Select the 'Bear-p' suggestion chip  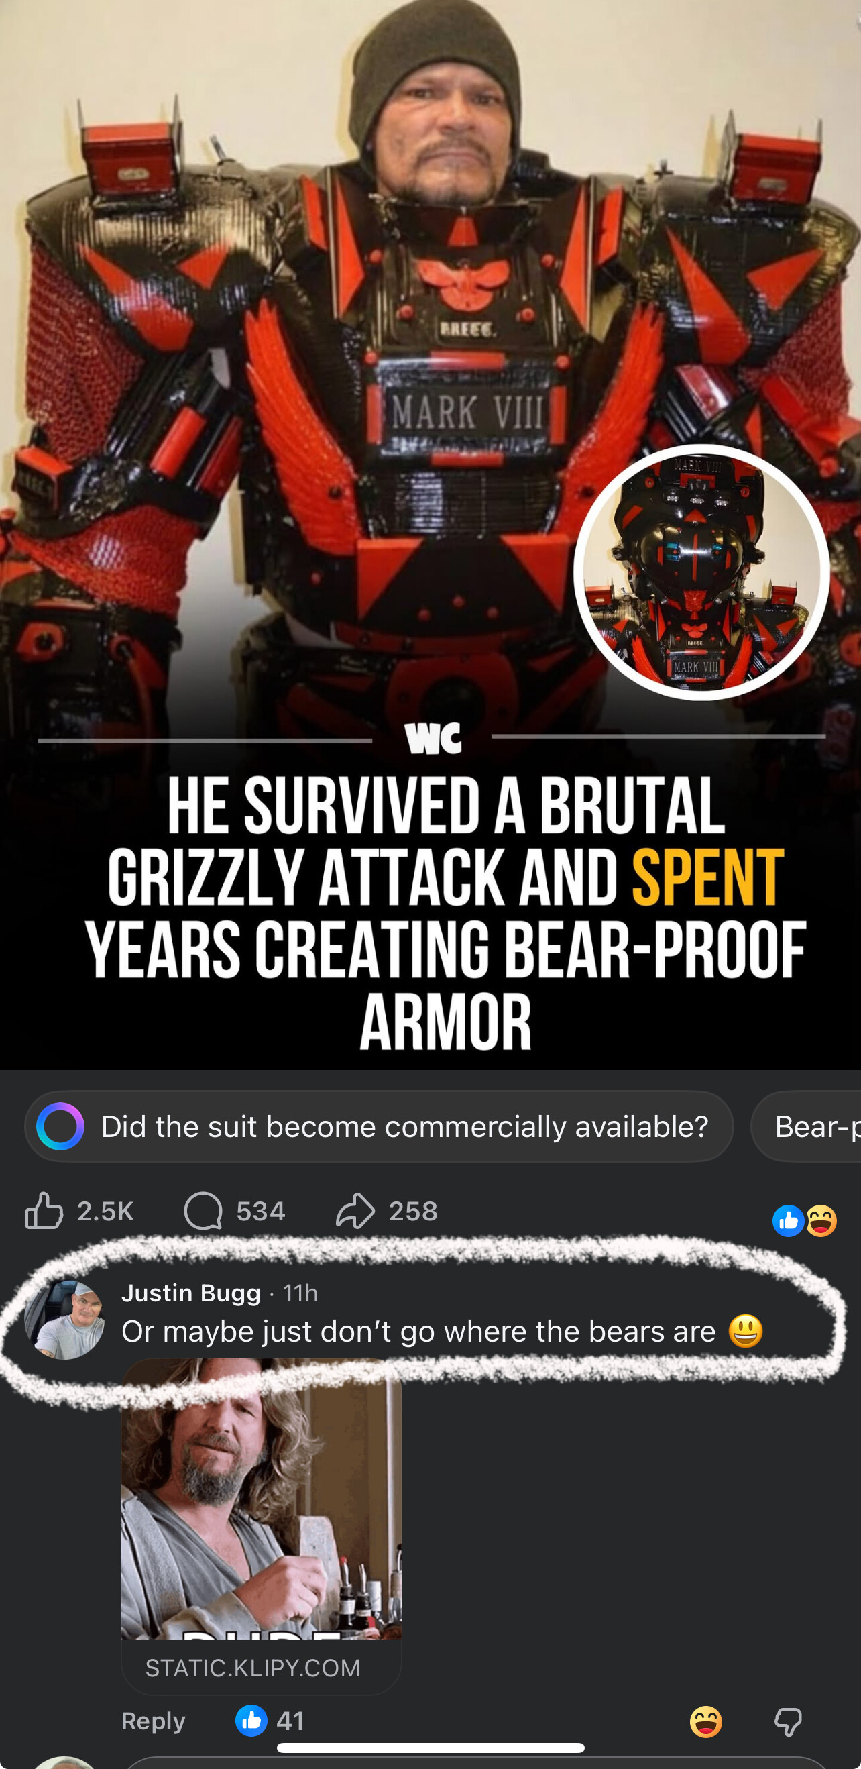pos(807,1126)
